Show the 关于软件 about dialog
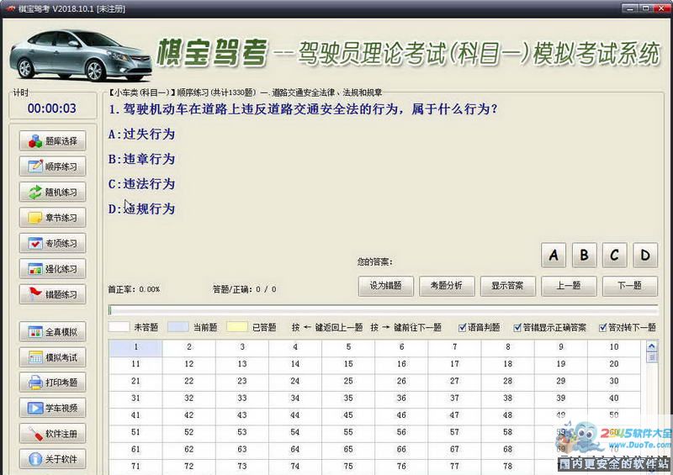The height and width of the screenshot is (475, 673). tap(52, 459)
